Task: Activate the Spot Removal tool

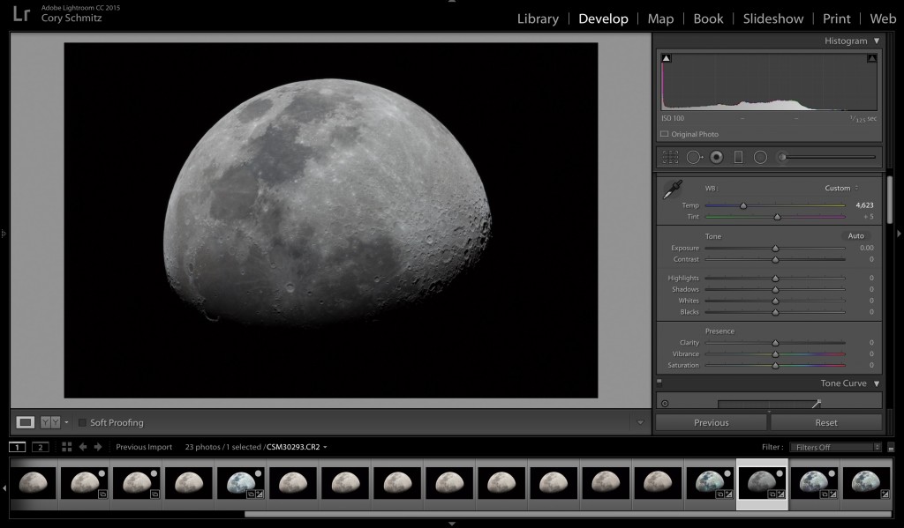Action: tap(694, 157)
